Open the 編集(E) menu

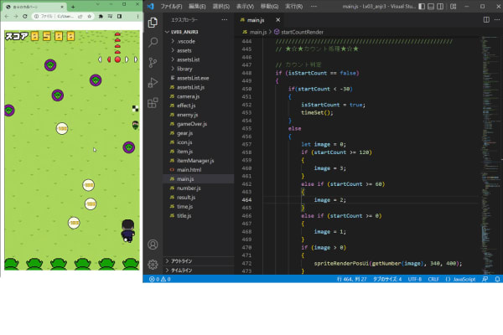(x=197, y=5)
